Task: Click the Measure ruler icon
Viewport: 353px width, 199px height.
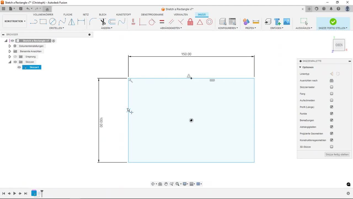Action: 256,22
